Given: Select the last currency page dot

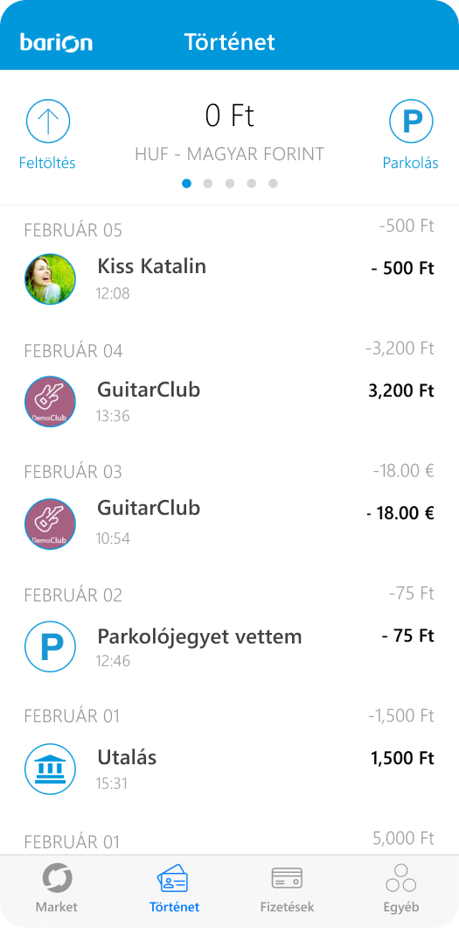Looking at the screenshot, I should 273,184.
